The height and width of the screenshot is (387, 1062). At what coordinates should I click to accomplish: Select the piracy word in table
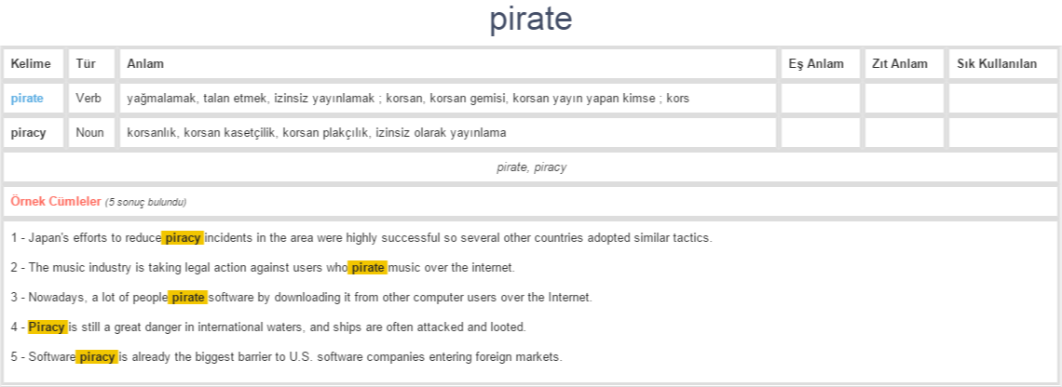29,133
